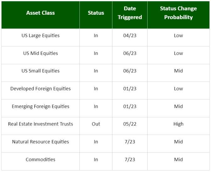This screenshot has height=172, width=211.
Task: Click the Commodities 7/23 date cell
Action: click(130, 159)
